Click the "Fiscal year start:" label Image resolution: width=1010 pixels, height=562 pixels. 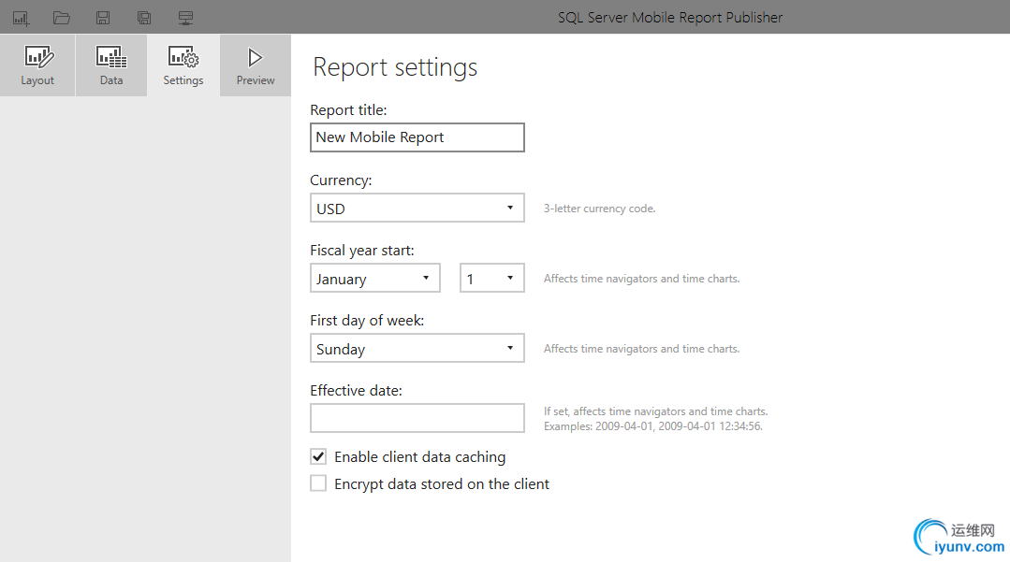pyautogui.click(x=362, y=251)
